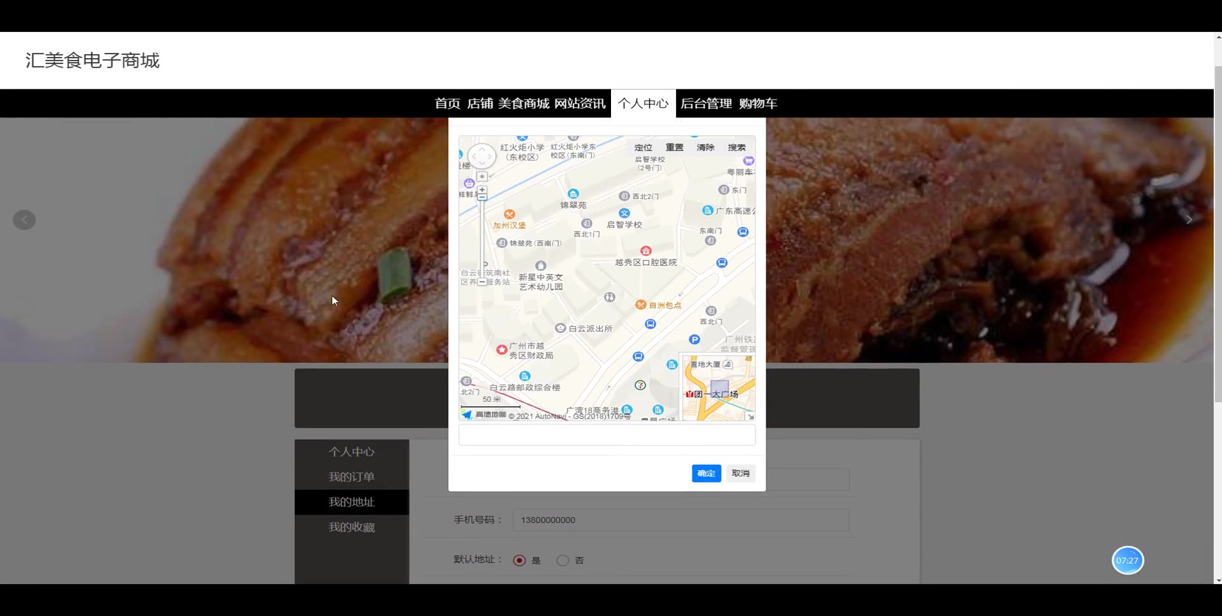Click the 新星中英文艺术幼儿园 marker icon
Viewport: 1222px width, 616px height.
540,265
